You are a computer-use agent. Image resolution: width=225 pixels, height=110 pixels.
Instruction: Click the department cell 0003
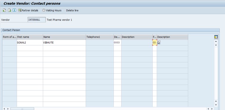point(117,43)
